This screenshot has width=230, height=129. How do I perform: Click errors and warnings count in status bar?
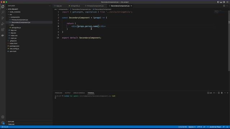click(5, 127)
